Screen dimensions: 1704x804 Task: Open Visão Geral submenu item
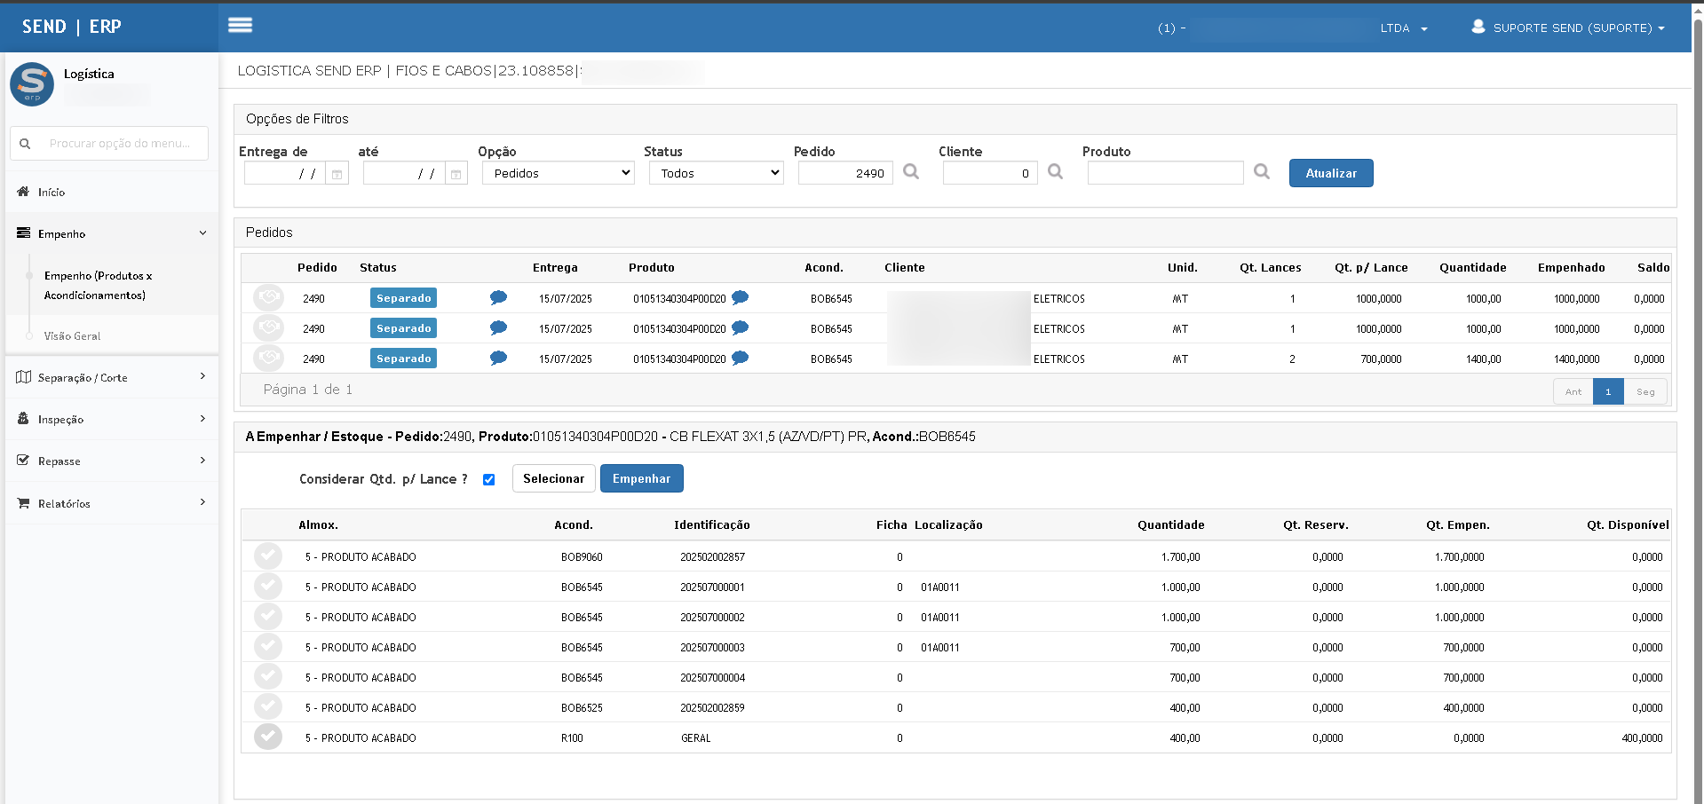click(72, 336)
